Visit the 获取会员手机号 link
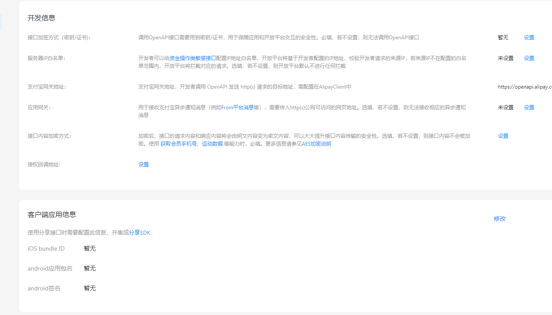The image size is (552, 315). point(179,144)
